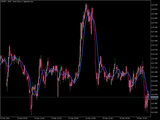Click the 122.880 price scale label
Image resolution: width=160 pixels, height=120 pixels.
pyautogui.click(x=154, y=103)
